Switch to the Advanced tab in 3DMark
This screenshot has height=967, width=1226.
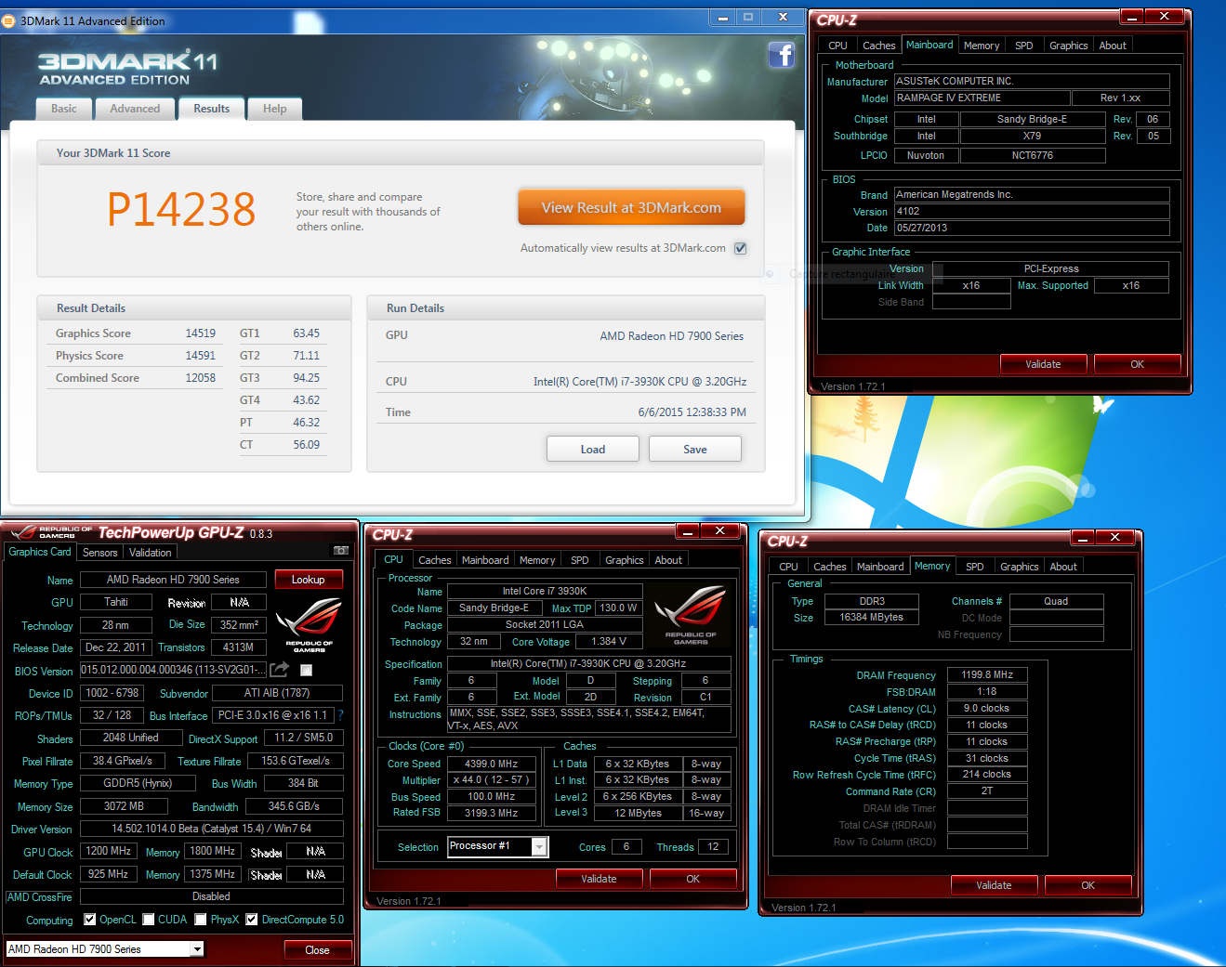click(x=135, y=109)
